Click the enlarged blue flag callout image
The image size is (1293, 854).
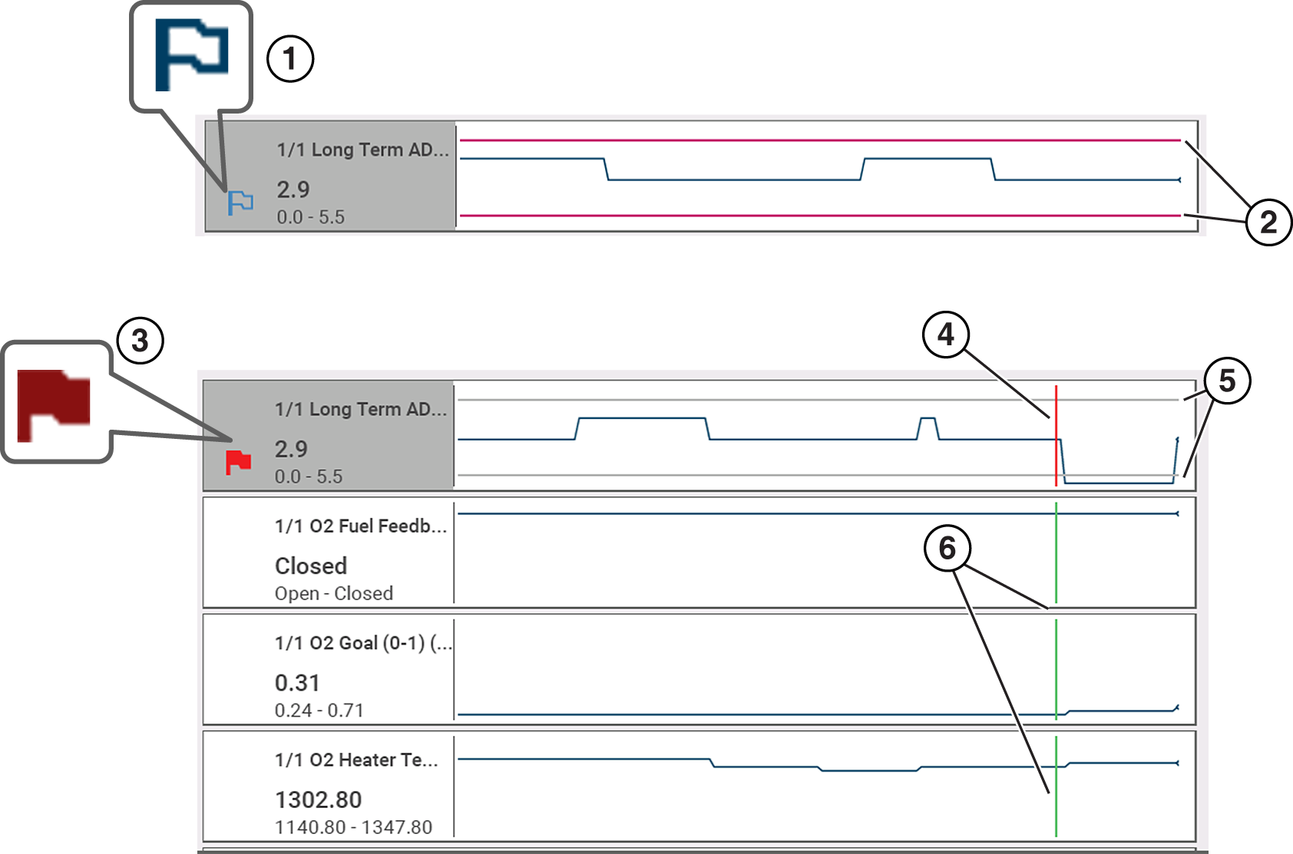[191, 55]
